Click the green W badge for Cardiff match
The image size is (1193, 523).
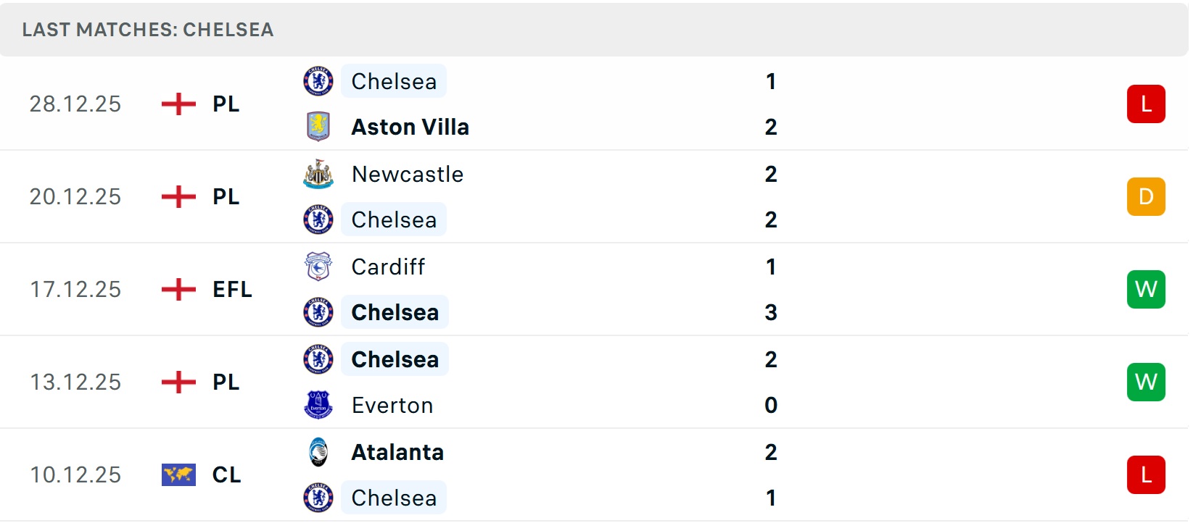pos(1145,290)
